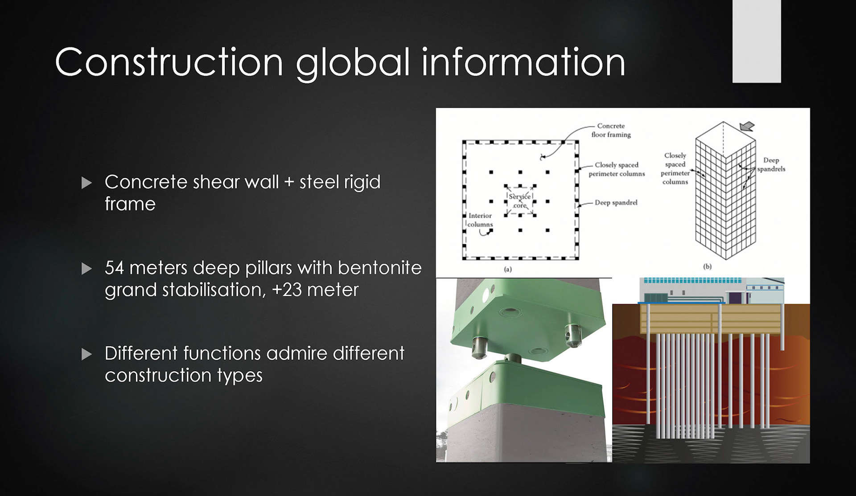The image size is (856, 496).
Task: Select the green column connector photo
Action: point(524,370)
